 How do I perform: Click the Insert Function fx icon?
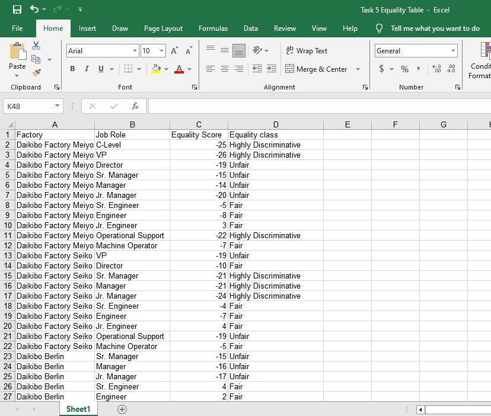click(135, 106)
